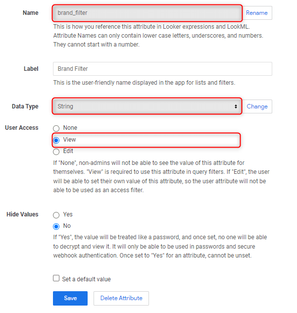
Task: Click the Change button for Data Type
Action: 257,106
